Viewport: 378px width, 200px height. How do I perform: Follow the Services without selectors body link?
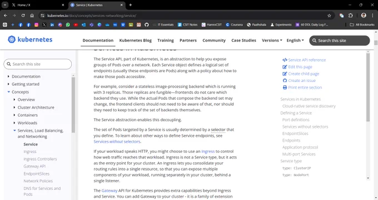117,142
